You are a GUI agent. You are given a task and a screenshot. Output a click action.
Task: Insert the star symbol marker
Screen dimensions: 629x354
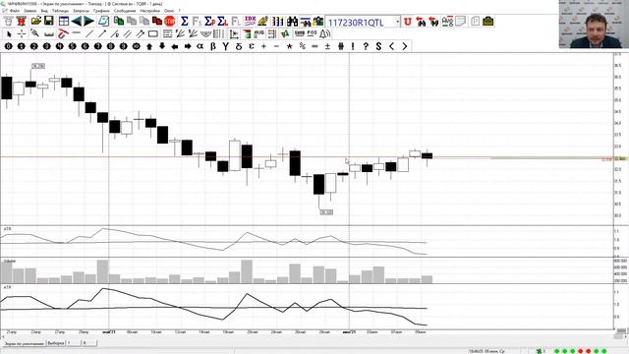tap(289, 46)
